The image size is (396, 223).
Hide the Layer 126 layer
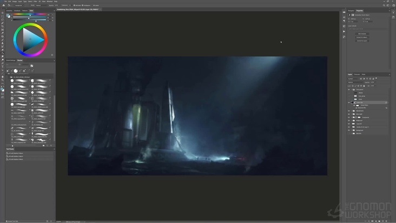[349, 102]
